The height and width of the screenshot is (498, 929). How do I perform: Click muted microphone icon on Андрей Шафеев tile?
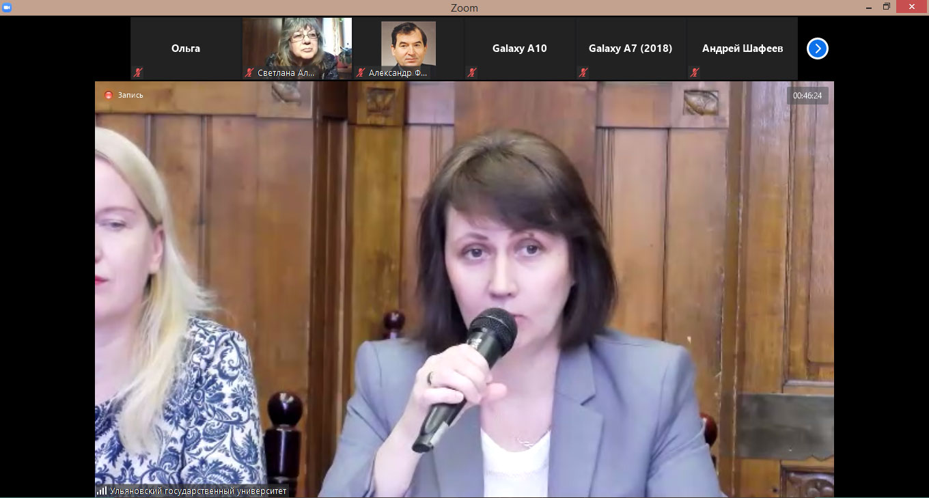695,72
